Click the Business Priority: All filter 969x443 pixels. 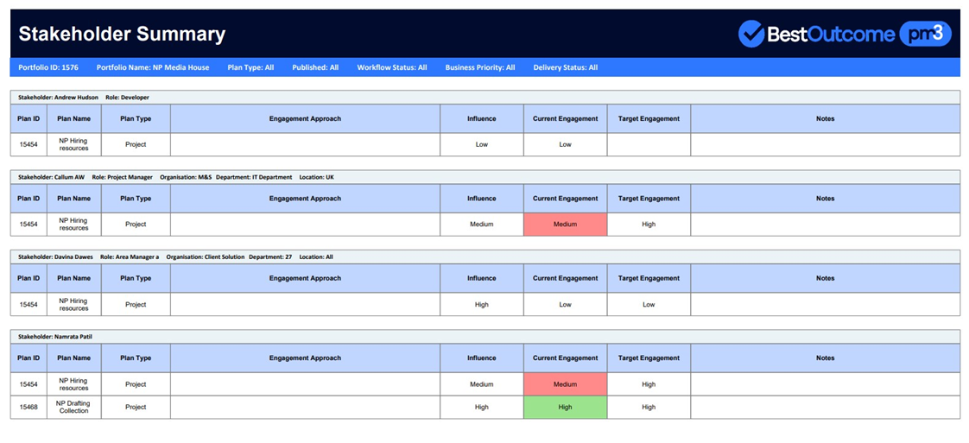pyautogui.click(x=480, y=67)
